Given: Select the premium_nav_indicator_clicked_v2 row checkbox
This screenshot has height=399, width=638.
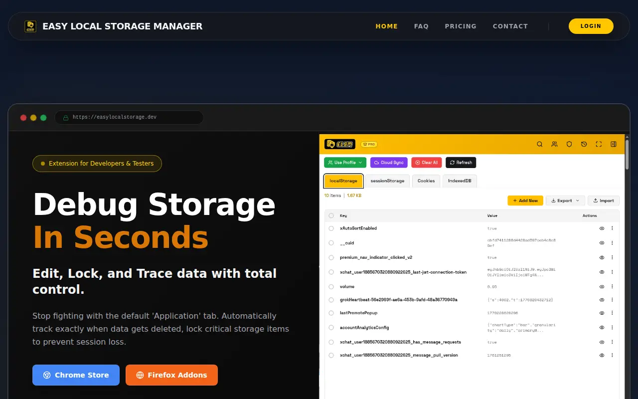Looking at the screenshot, I should click(331, 258).
